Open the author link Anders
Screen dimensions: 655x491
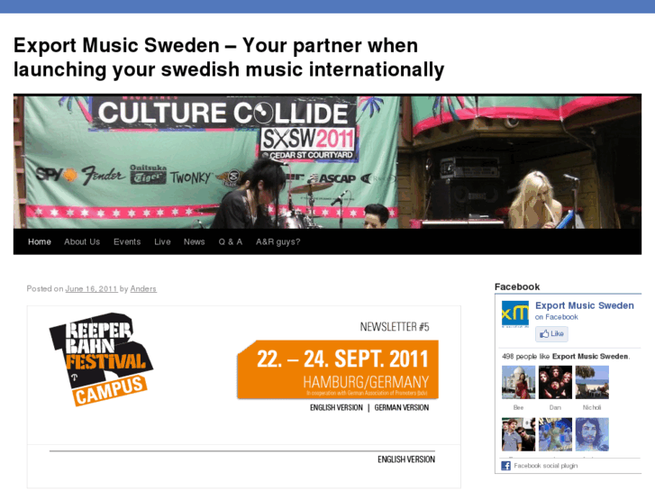coord(143,289)
